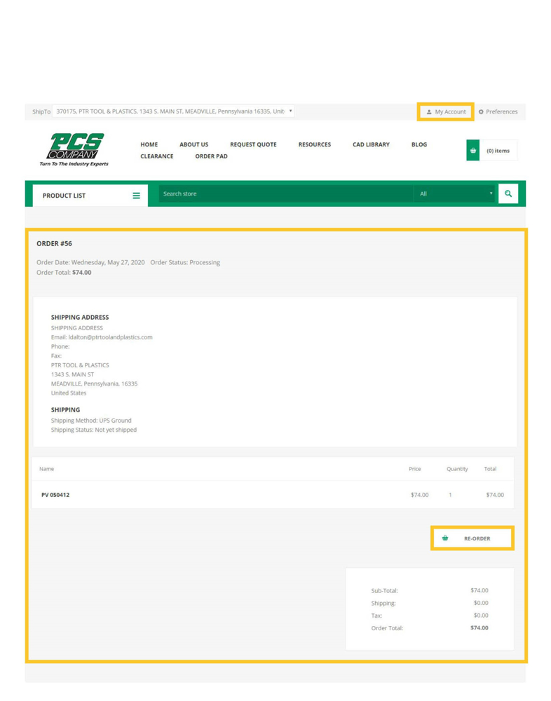
Task: Navigate to the CAD Library
Action: tap(371, 144)
